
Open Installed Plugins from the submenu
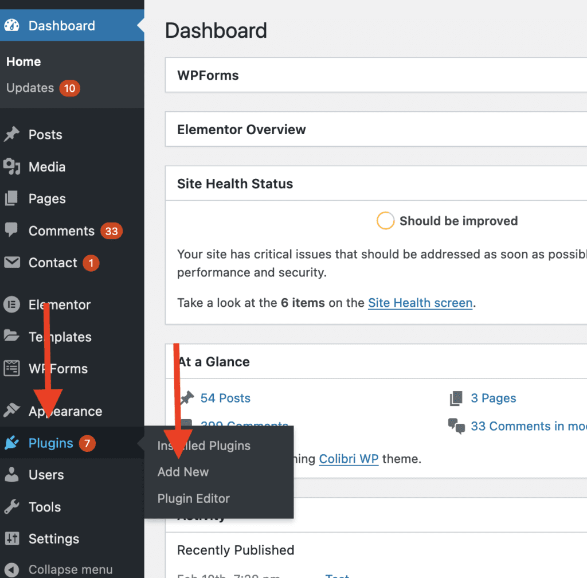[204, 445]
